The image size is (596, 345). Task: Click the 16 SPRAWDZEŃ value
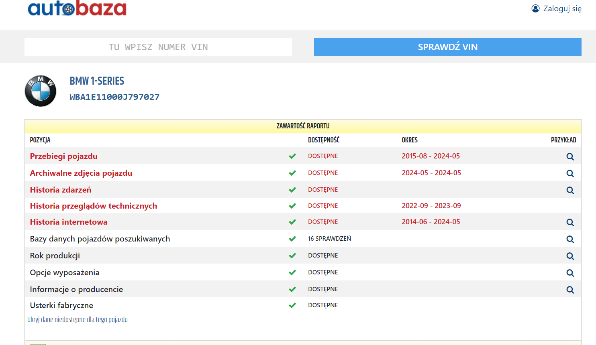click(330, 239)
